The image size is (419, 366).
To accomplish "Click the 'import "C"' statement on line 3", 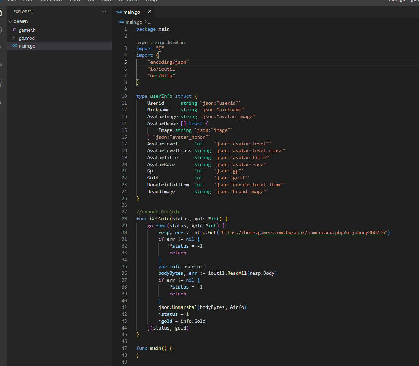I will click(x=150, y=49).
